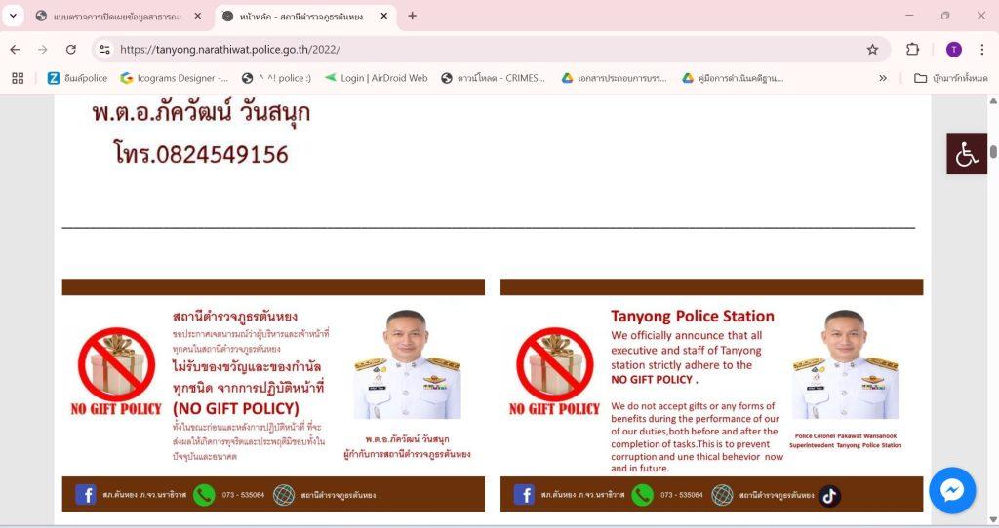Open the browser extensions puzzle icon

pyautogui.click(x=912, y=49)
